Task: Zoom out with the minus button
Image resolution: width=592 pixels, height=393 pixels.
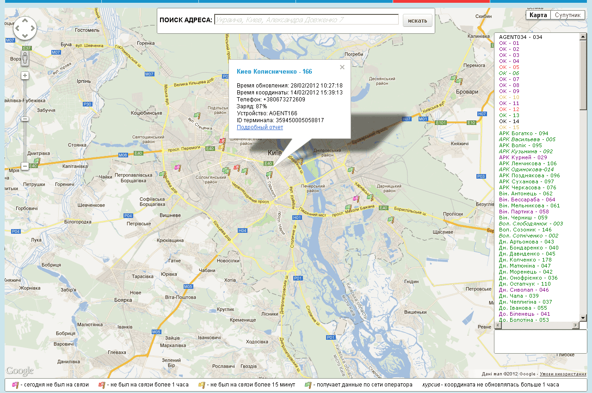Action: pos(25,166)
